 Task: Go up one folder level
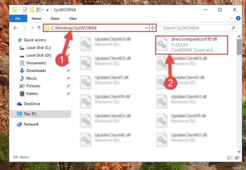39,28
